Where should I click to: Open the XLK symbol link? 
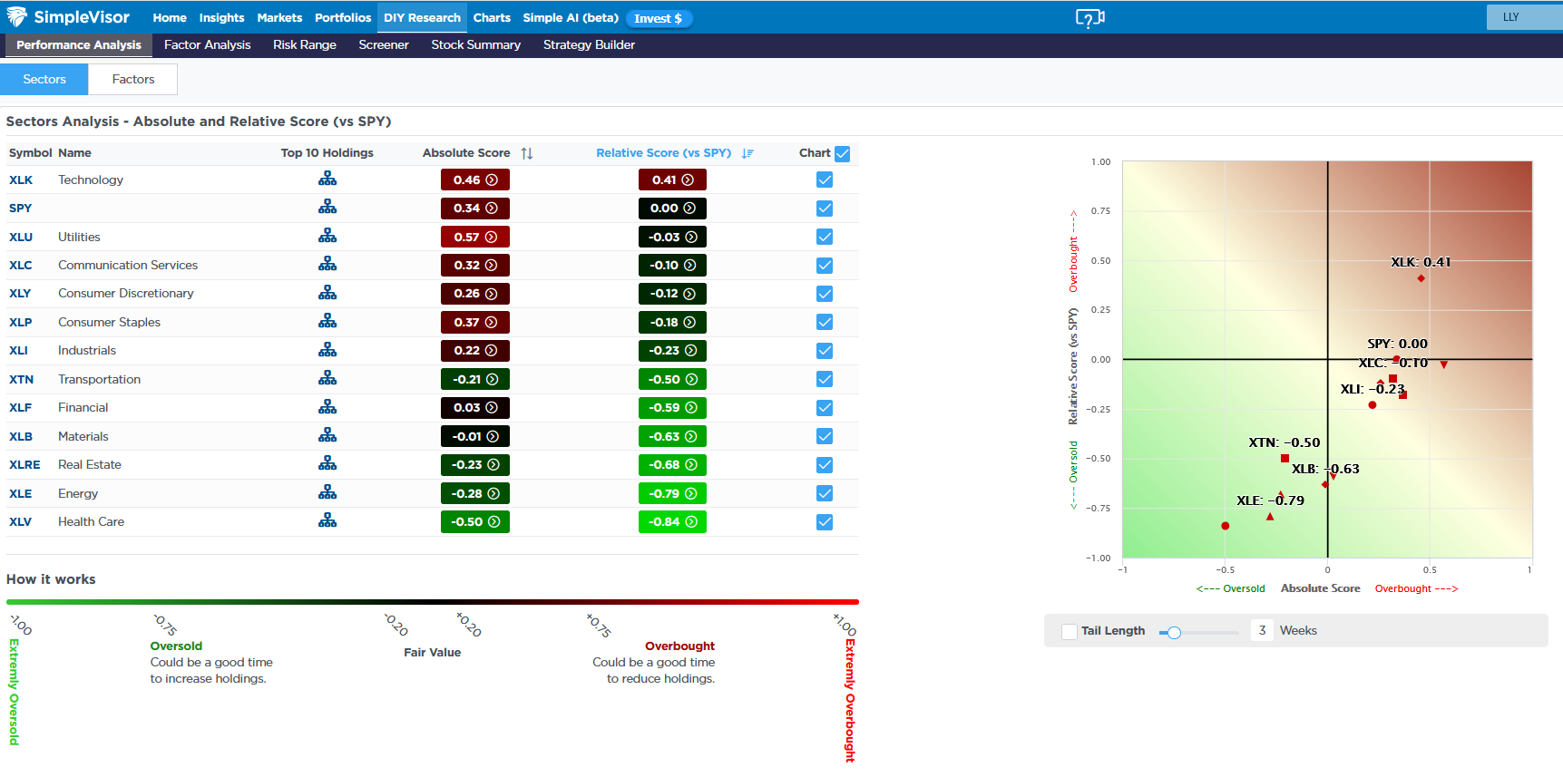point(21,180)
